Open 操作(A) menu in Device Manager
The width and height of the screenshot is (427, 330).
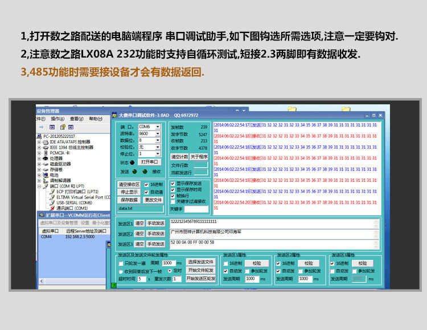click(58, 119)
